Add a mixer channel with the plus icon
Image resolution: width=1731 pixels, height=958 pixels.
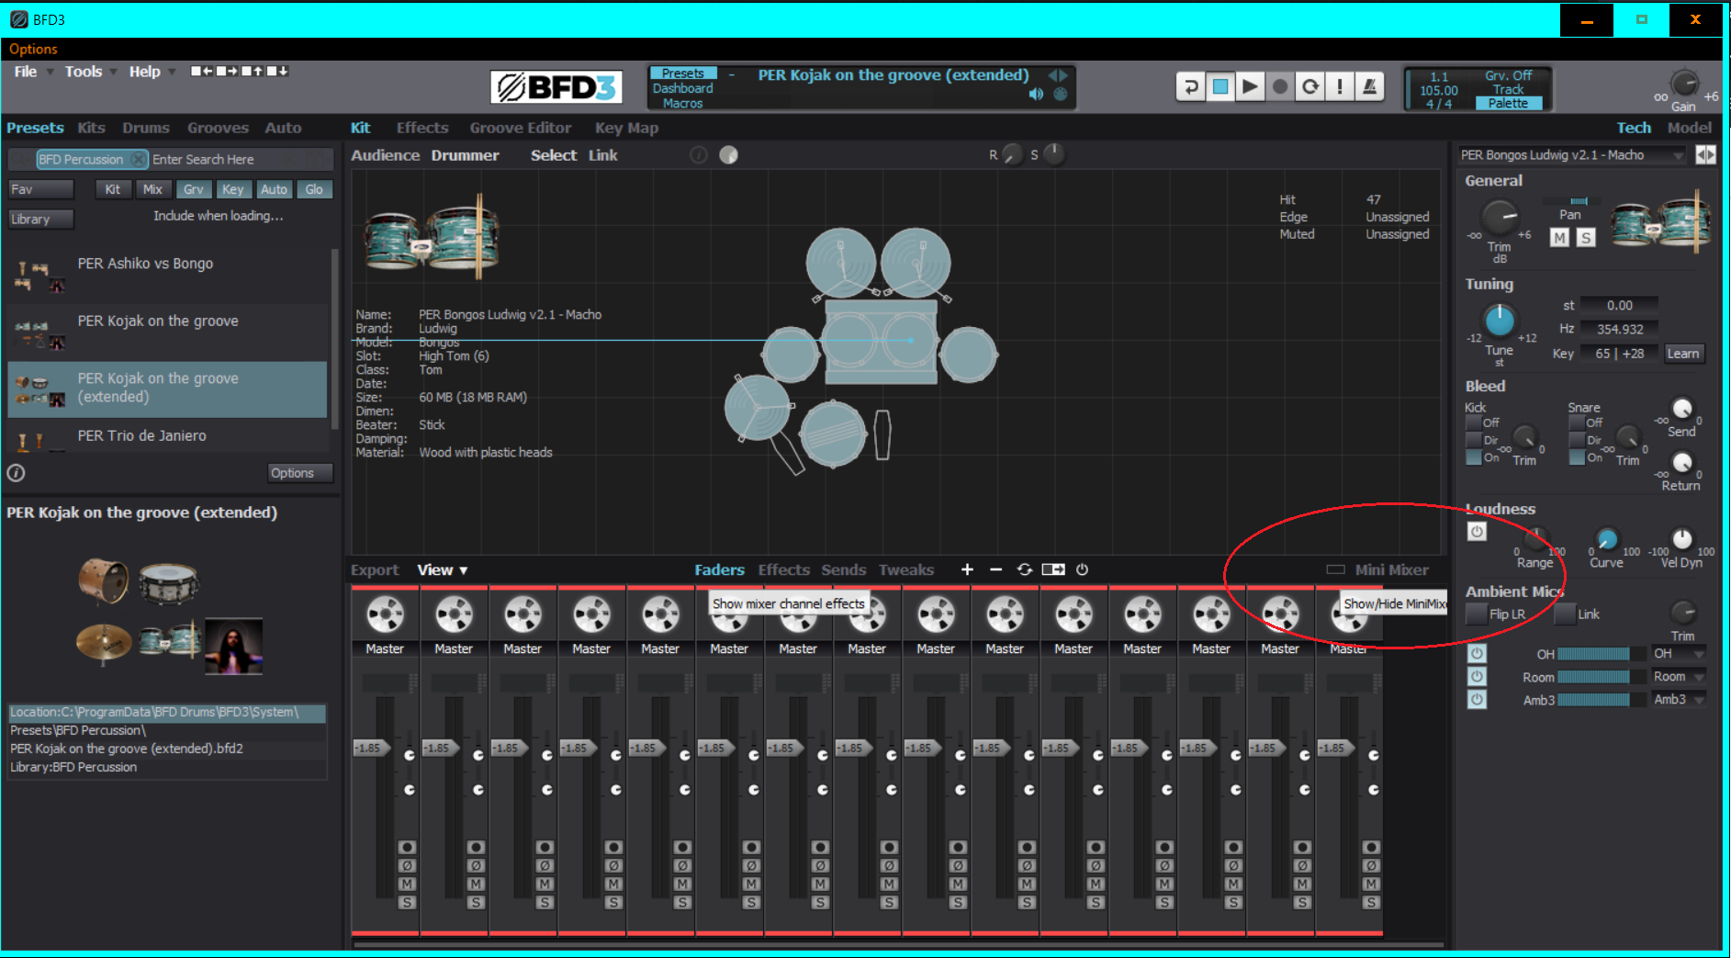tap(967, 569)
